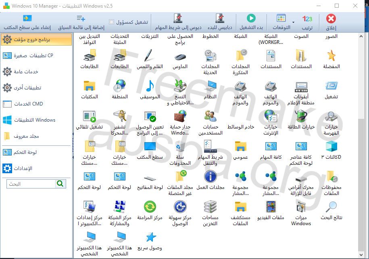Click the green Start/Run play button
Screen dimensions: 369x259
coord(251,18)
